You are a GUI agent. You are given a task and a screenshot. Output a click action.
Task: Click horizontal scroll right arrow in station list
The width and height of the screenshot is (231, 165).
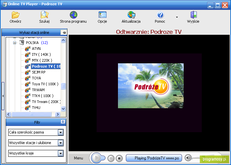click(58, 114)
